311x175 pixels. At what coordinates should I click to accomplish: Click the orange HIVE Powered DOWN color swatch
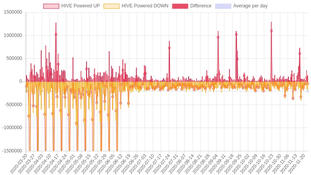[x=111, y=6]
